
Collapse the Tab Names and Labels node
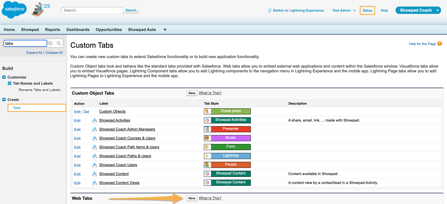pos(10,83)
